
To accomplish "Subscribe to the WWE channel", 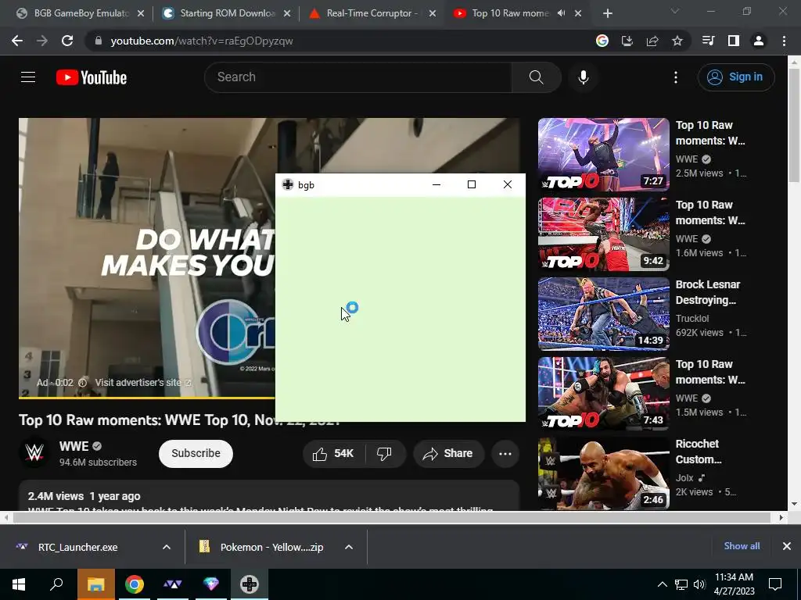I will coord(196,454).
